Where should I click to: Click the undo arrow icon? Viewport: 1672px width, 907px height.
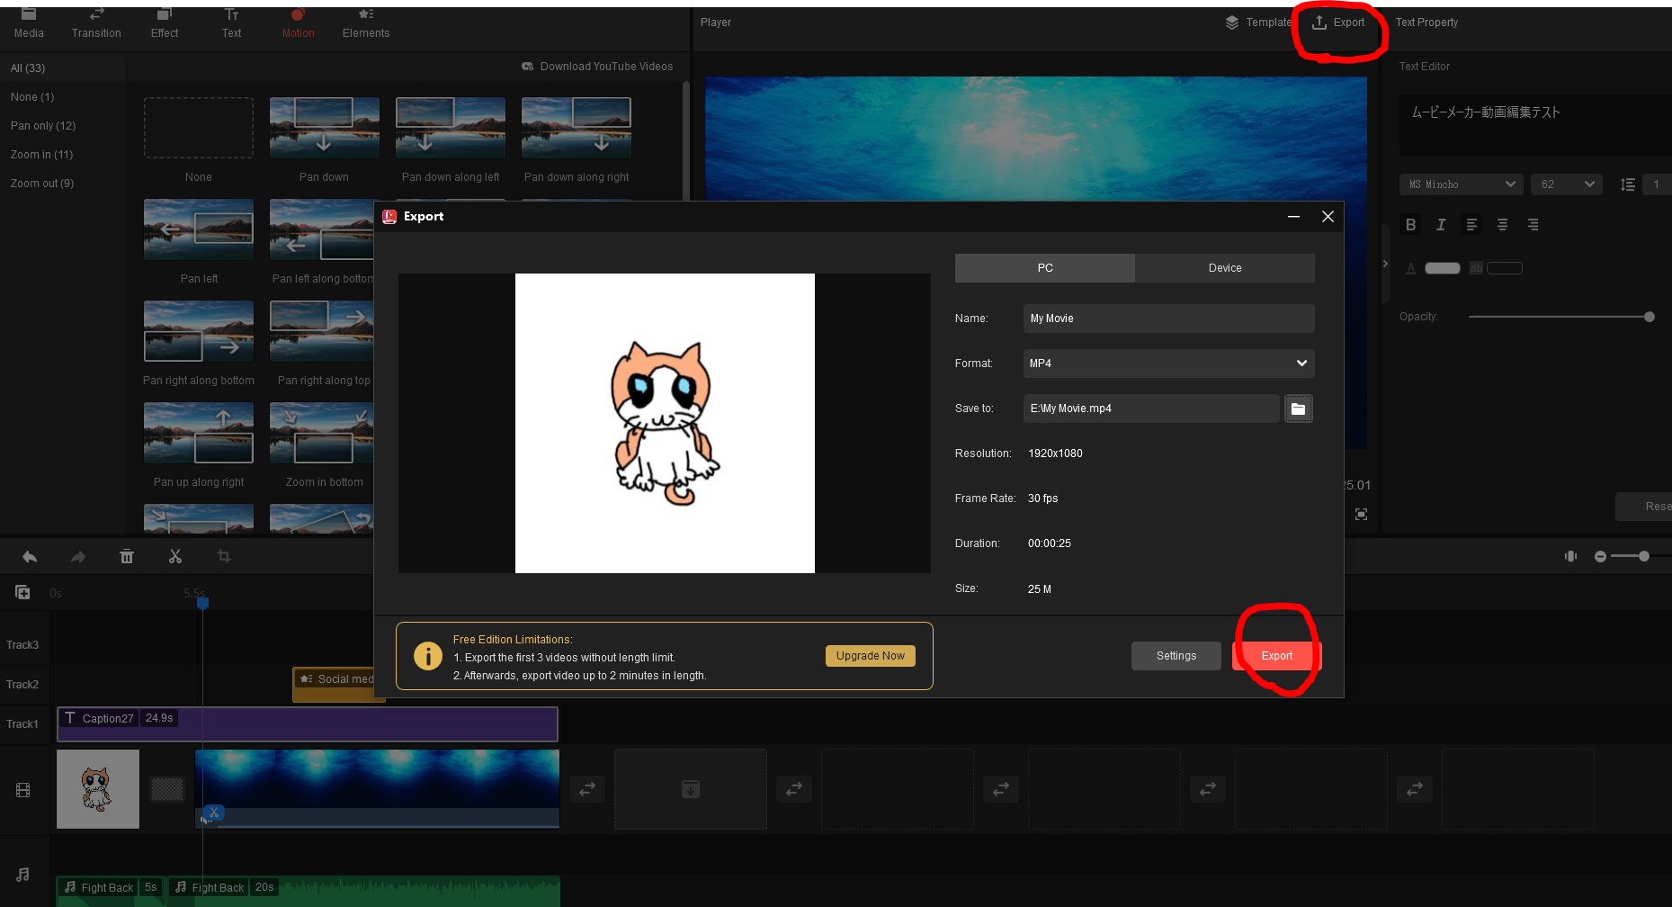click(30, 557)
